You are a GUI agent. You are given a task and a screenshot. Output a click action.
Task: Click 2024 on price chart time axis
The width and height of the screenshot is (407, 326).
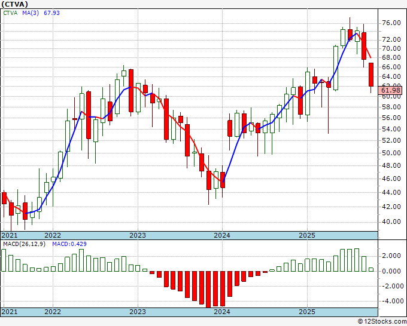point(222,235)
